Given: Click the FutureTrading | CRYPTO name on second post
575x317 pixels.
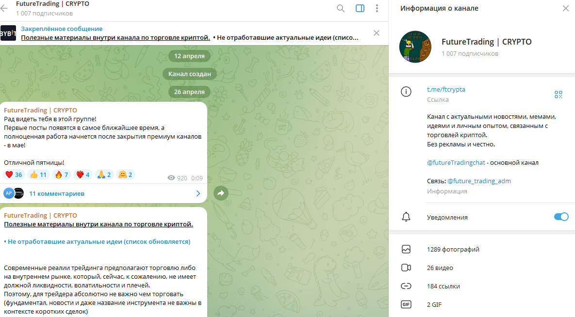Looking at the screenshot, I should (x=40, y=215).
